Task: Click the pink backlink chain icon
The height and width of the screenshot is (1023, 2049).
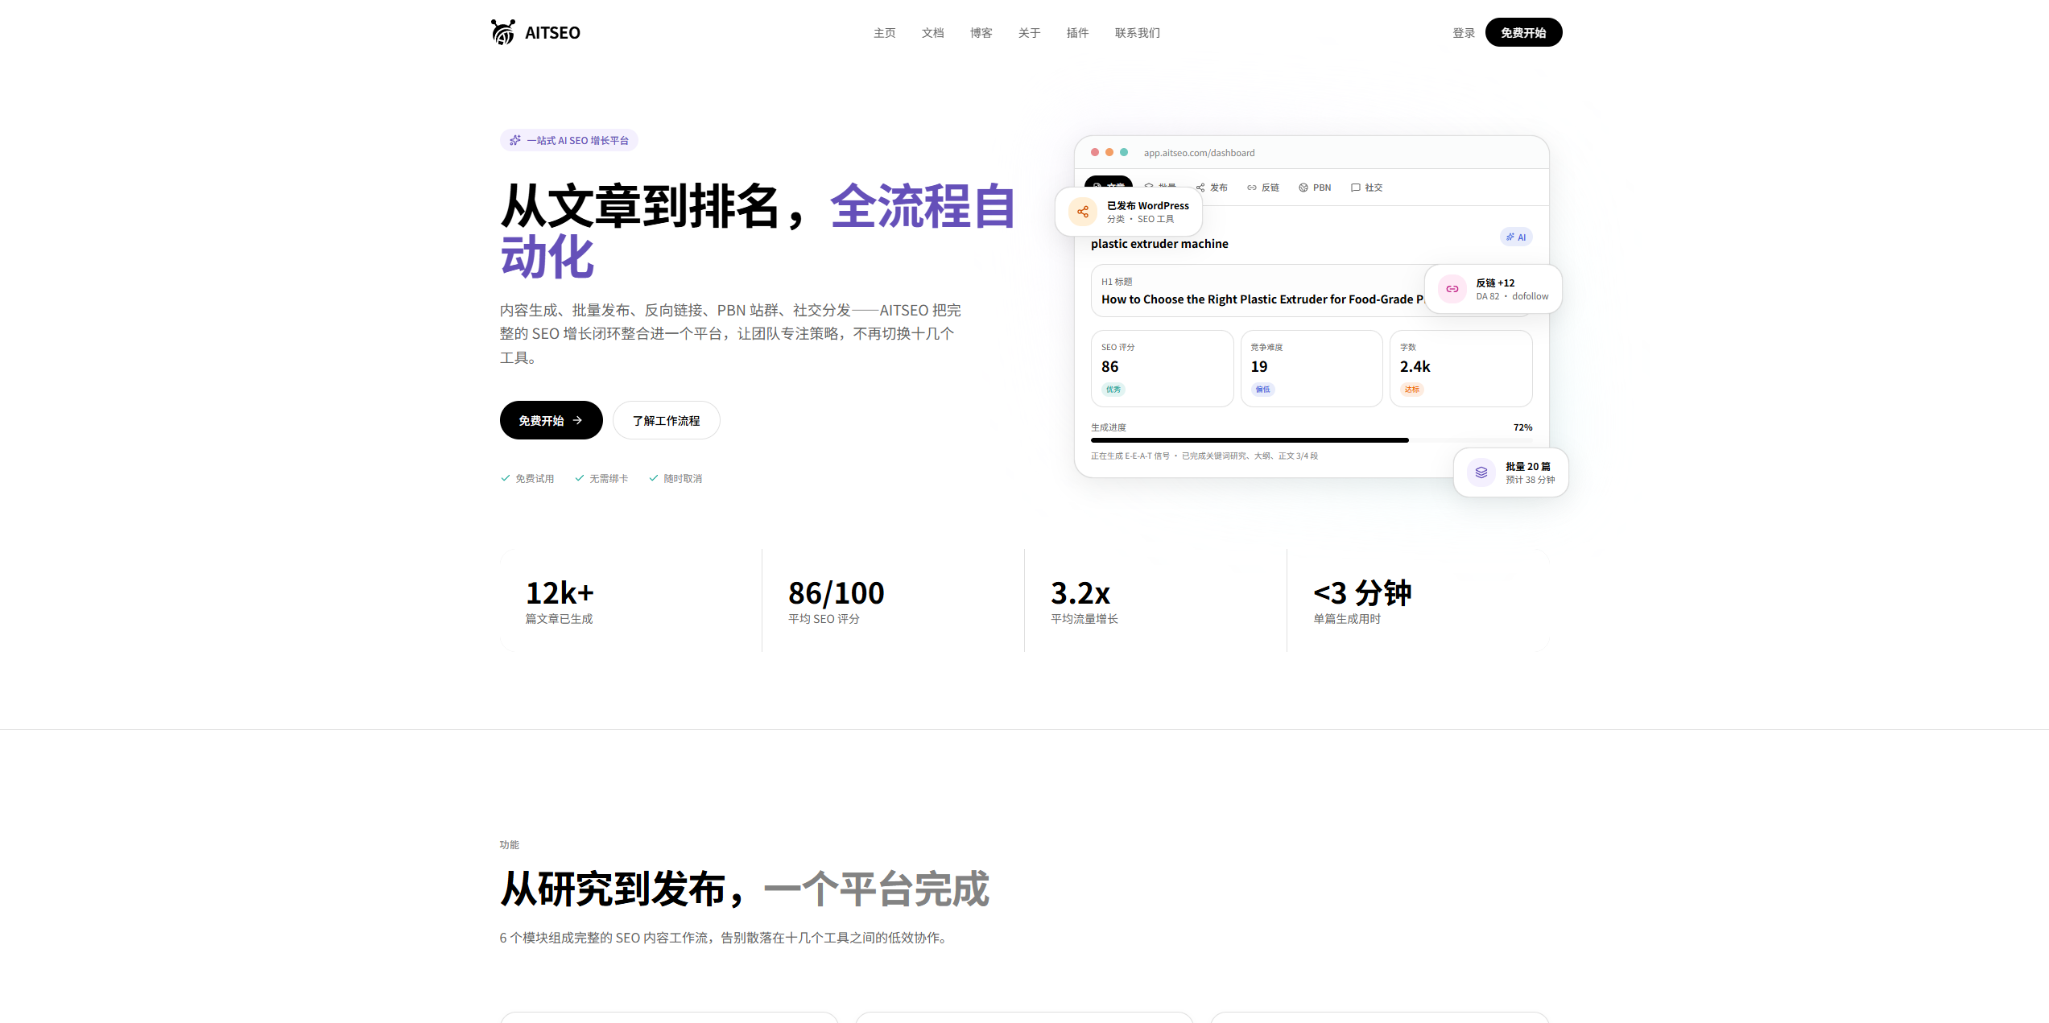Action: pos(1452,289)
